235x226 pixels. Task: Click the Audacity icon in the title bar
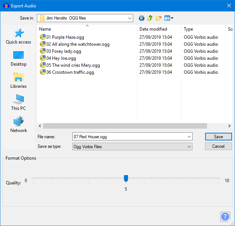point(6,6)
